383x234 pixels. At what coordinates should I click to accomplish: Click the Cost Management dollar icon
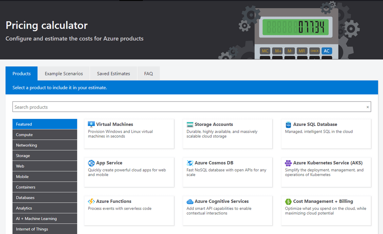coord(288,202)
